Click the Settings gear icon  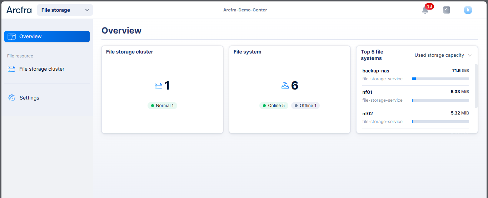click(x=12, y=98)
